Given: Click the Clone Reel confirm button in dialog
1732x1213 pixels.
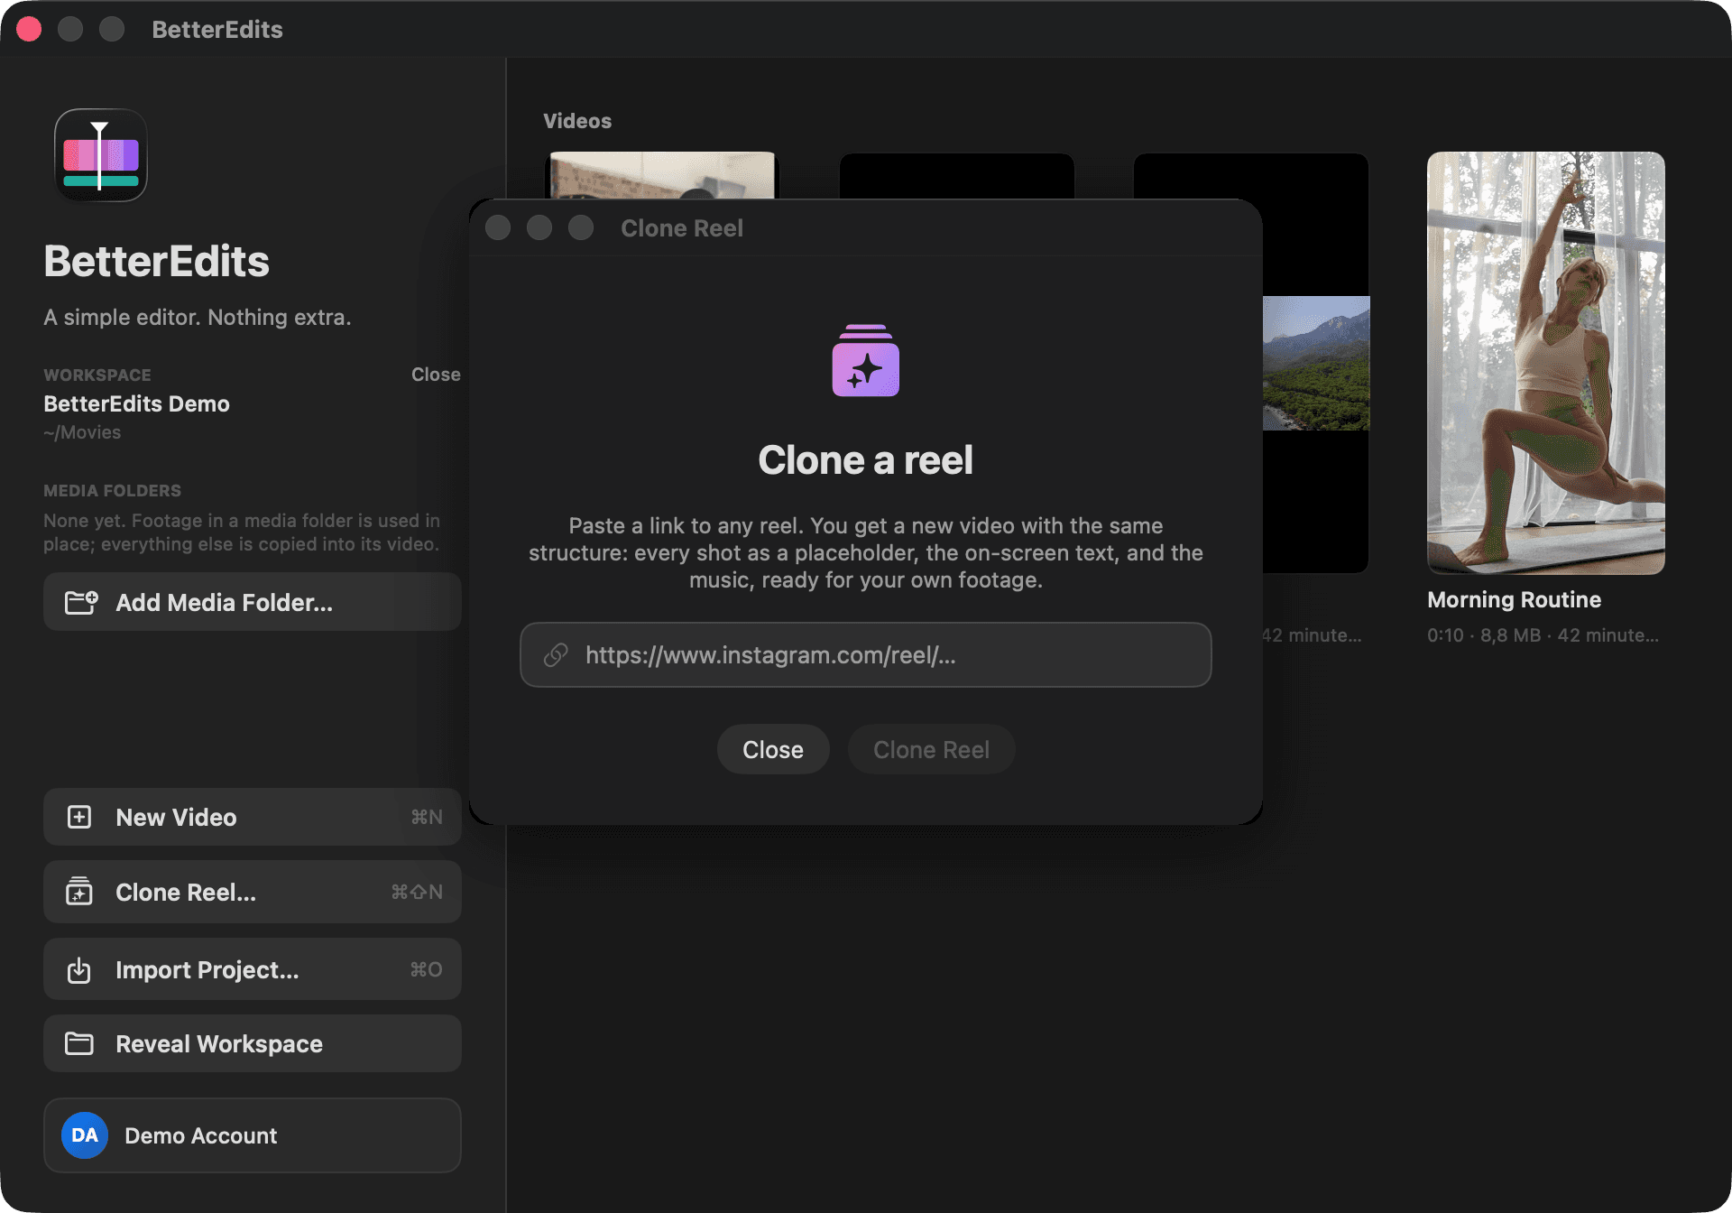Looking at the screenshot, I should click(931, 749).
